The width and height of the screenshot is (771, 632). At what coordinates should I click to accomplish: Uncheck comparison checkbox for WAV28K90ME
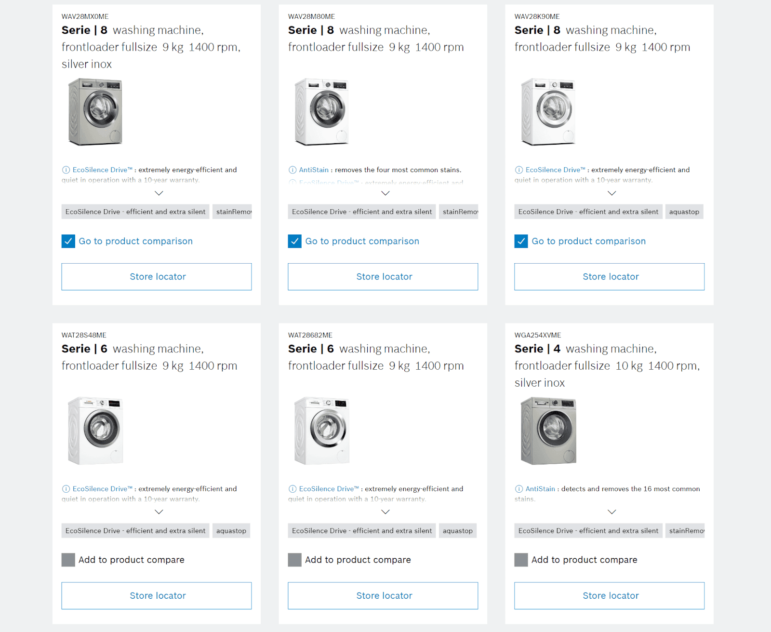pos(521,241)
